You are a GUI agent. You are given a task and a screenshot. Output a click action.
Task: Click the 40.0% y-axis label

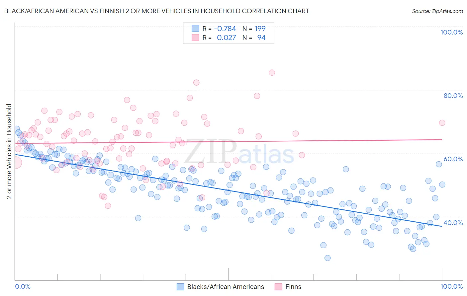pos(453,223)
